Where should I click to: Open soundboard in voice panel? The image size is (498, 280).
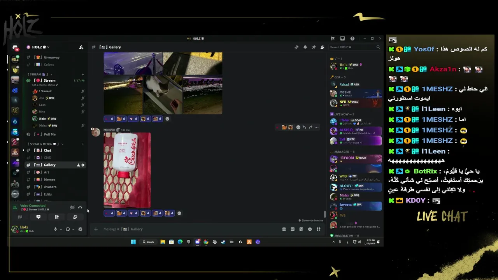coord(75,217)
